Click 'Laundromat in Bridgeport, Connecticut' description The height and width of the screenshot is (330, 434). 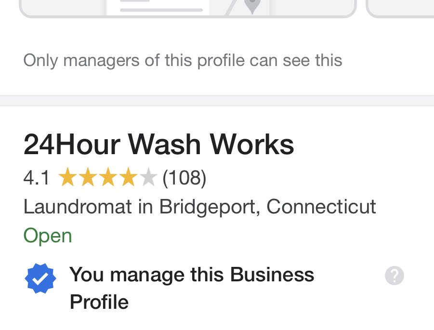(x=199, y=207)
